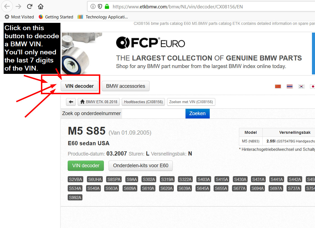Open Onderdelen-kits voor E60 button

pyautogui.click(x=141, y=166)
